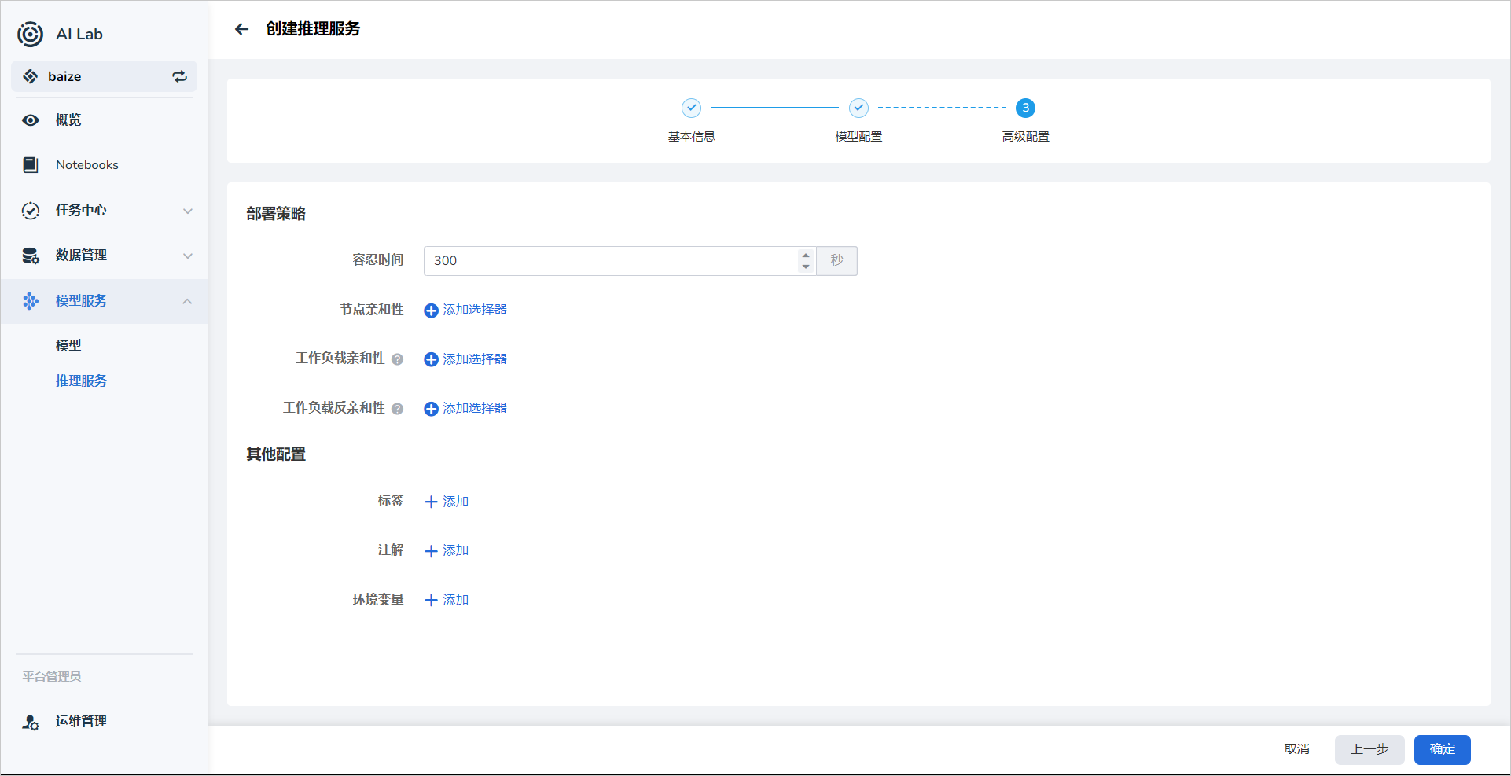
Task: Go back using the arrow beside 创建推理服务
Action: (241, 29)
